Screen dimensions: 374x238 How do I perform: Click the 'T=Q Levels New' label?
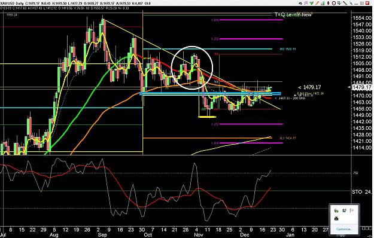point(293,14)
